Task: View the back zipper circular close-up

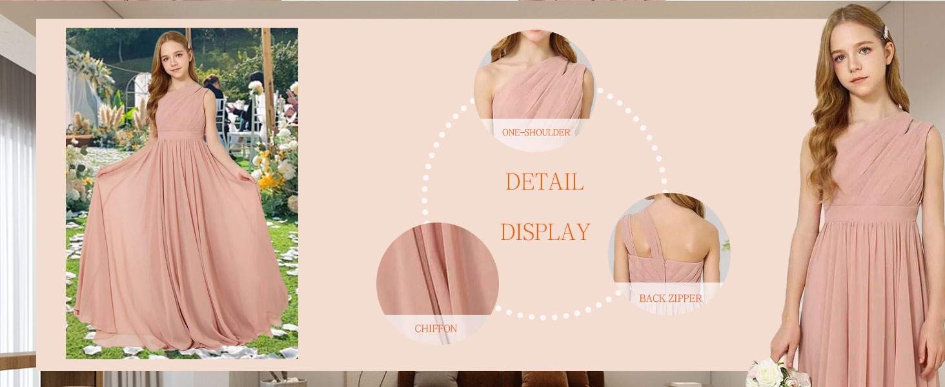Action: tap(669, 254)
